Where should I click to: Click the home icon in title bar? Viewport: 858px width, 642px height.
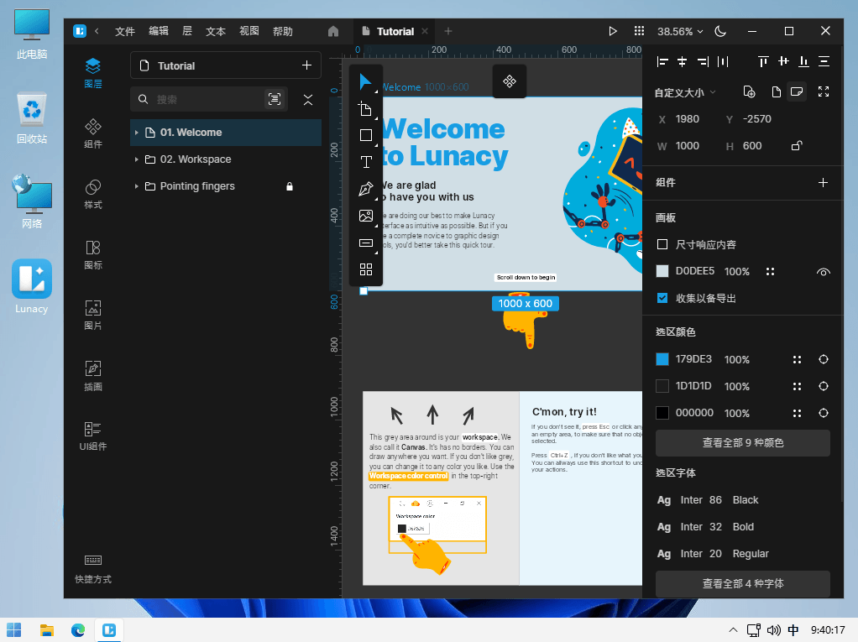pos(333,31)
